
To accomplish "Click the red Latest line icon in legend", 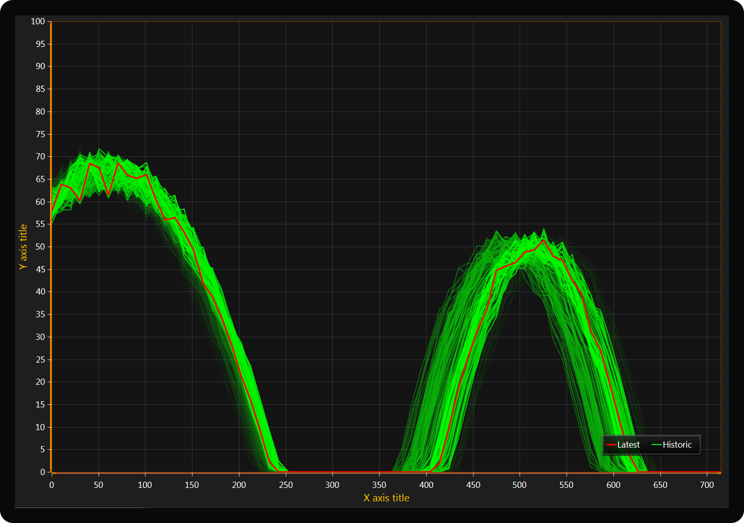I will (611, 445).
